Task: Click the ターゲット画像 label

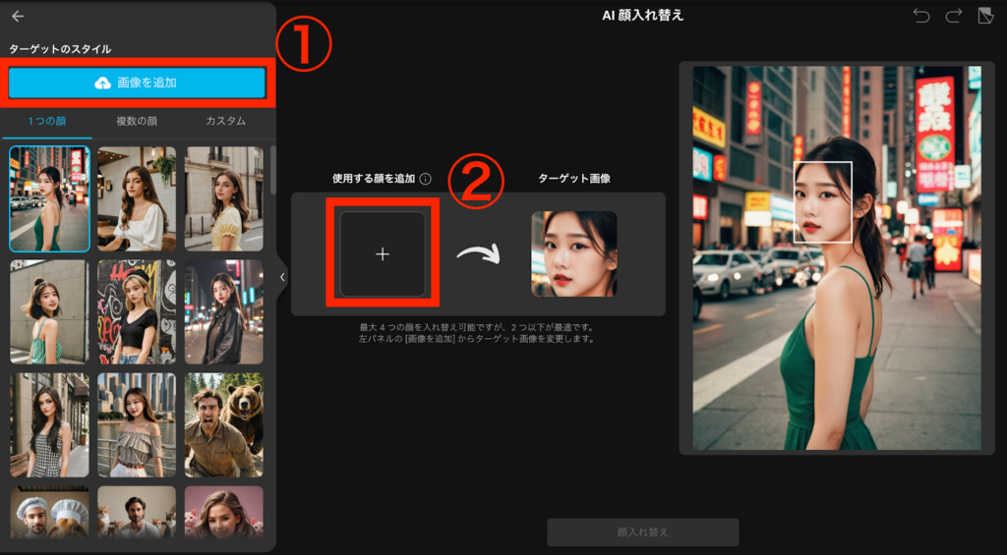Action: pos(574,179)
